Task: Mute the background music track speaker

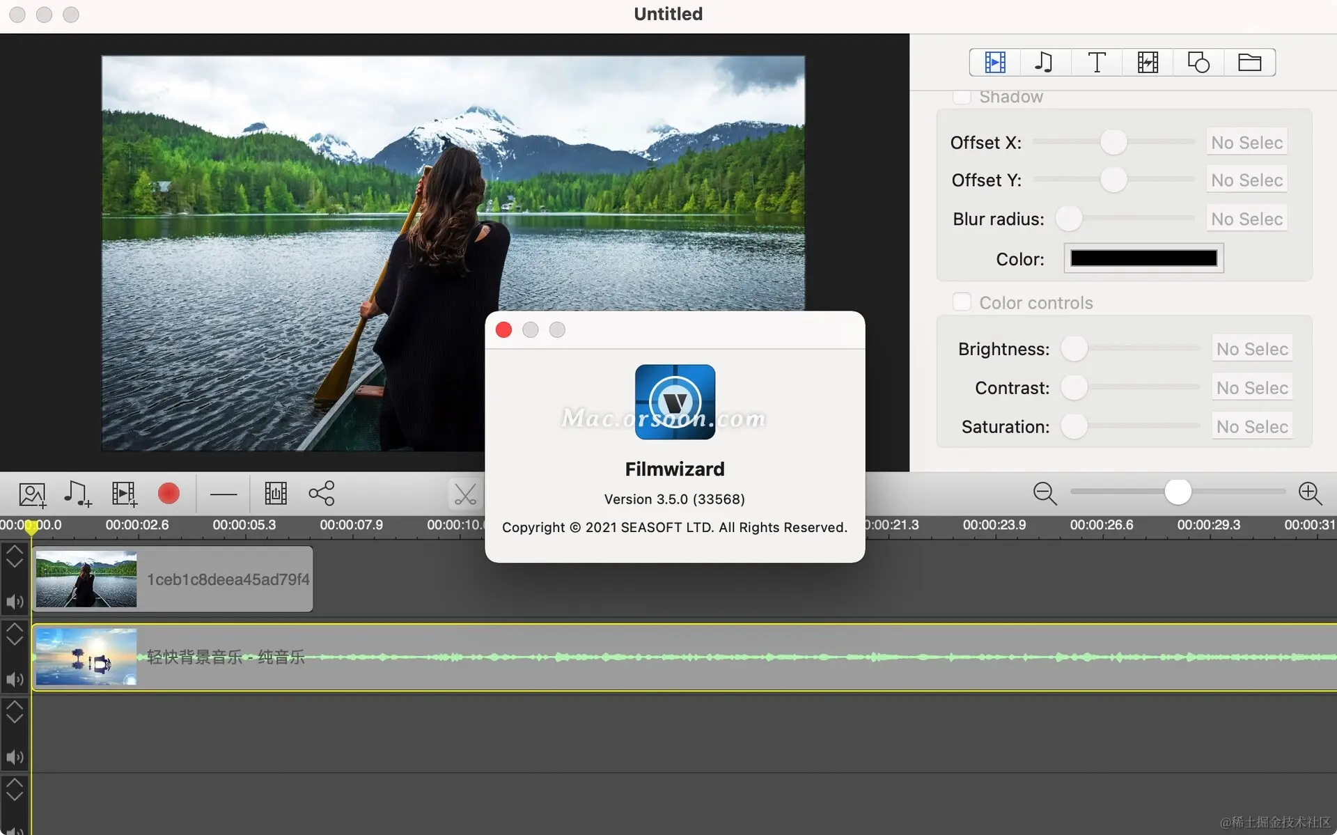Action: coord(15,680)
